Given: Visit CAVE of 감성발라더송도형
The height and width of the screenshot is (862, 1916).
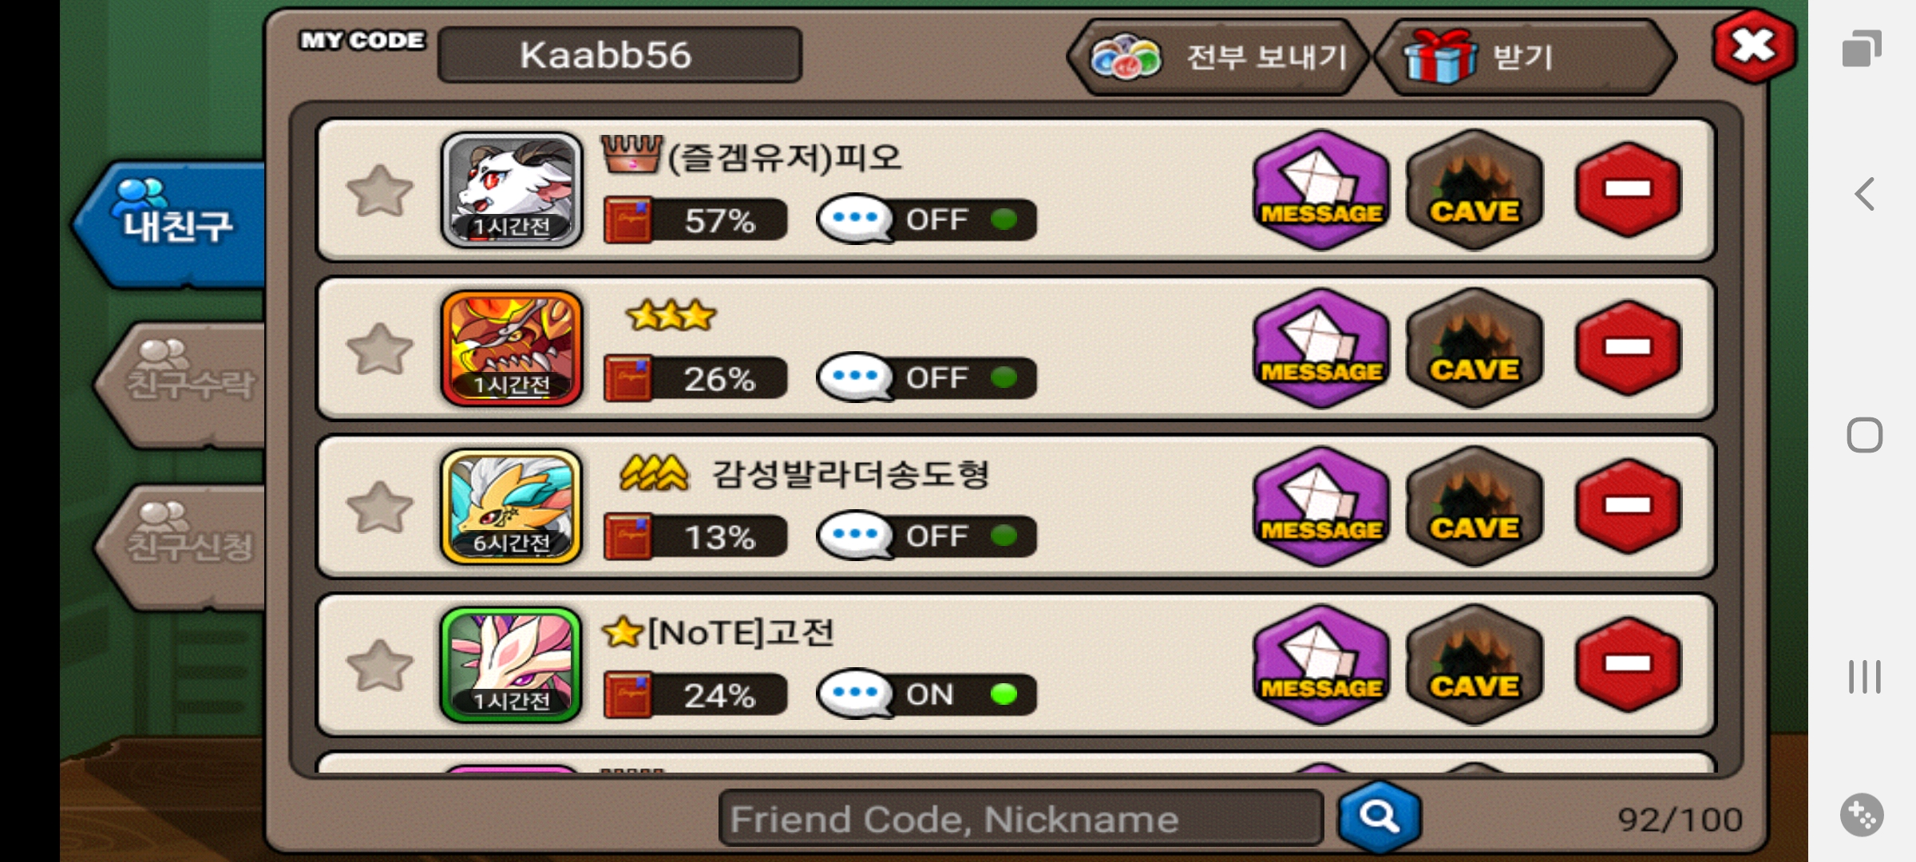Looking at the screenshot, I should coord(1475,507).
